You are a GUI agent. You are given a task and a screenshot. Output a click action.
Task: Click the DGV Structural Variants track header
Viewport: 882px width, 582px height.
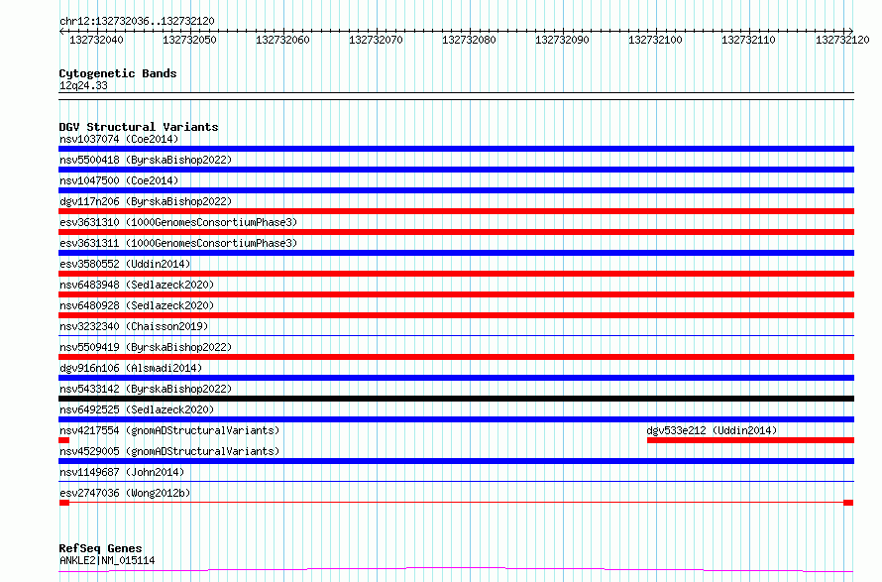point(139,127)
